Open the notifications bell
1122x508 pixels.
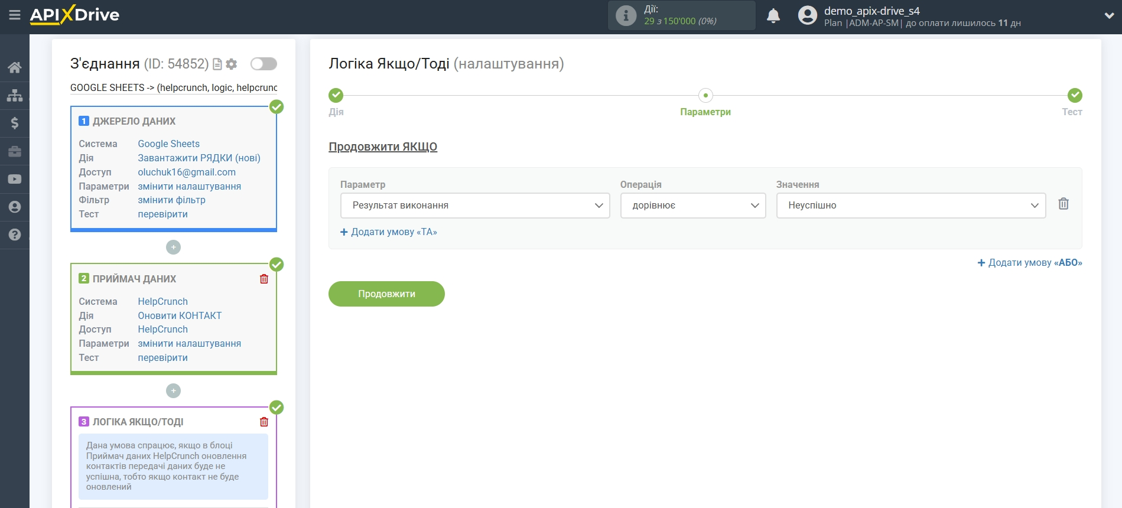pos(773,16)
